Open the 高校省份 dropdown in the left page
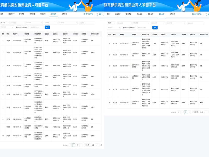 (x=7, y=27)
